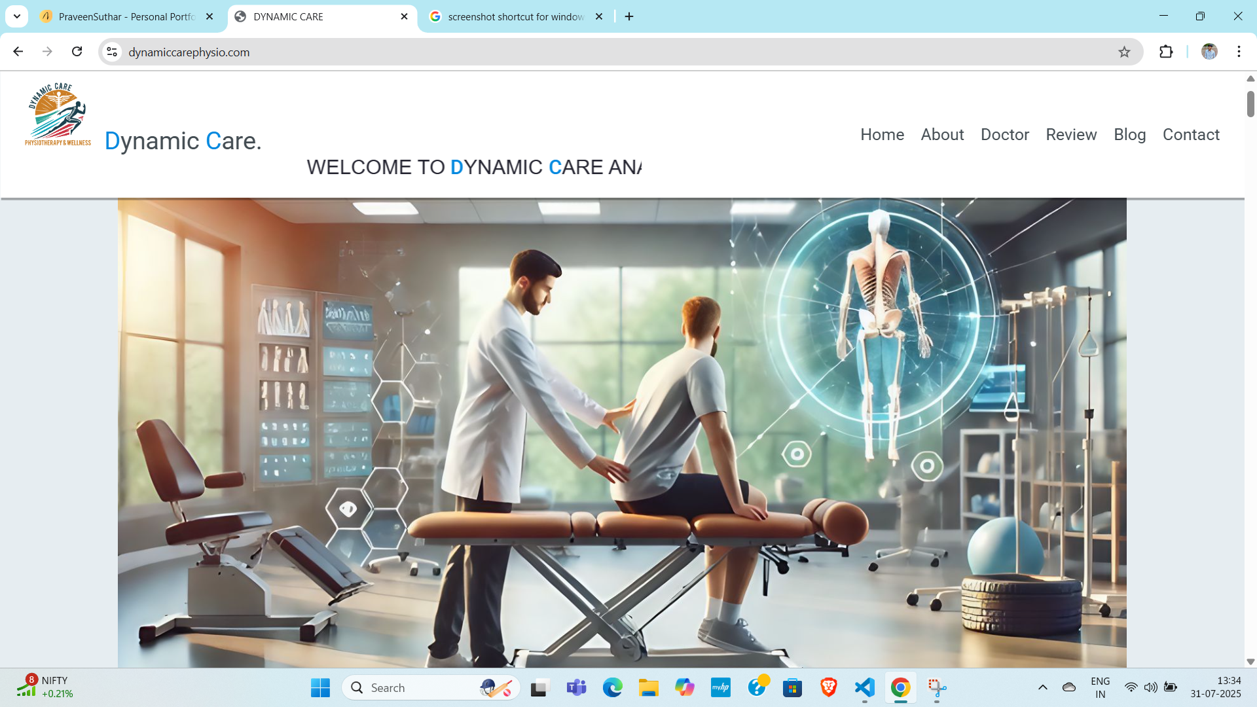
Task: Click the physiotherapy hero banner image
Action: [622, 433]
